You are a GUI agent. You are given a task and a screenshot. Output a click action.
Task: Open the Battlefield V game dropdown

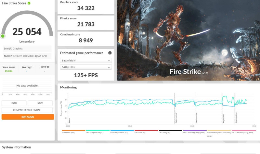click(x=86, y=60)
